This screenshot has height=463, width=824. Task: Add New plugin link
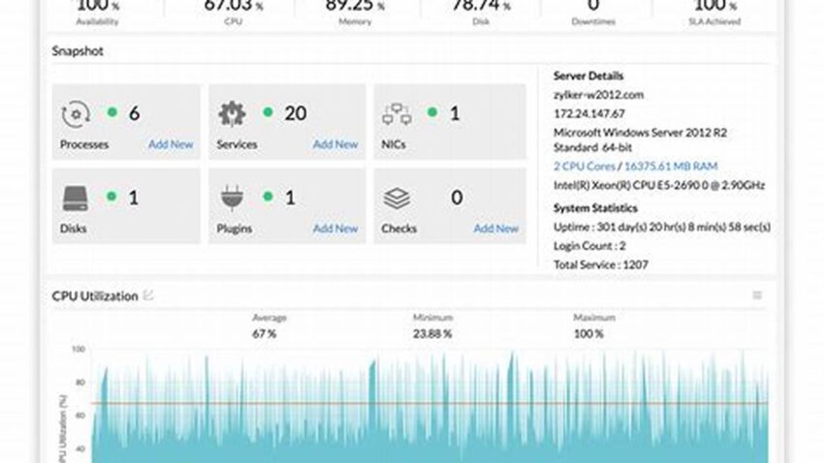[x=335, y=229]
